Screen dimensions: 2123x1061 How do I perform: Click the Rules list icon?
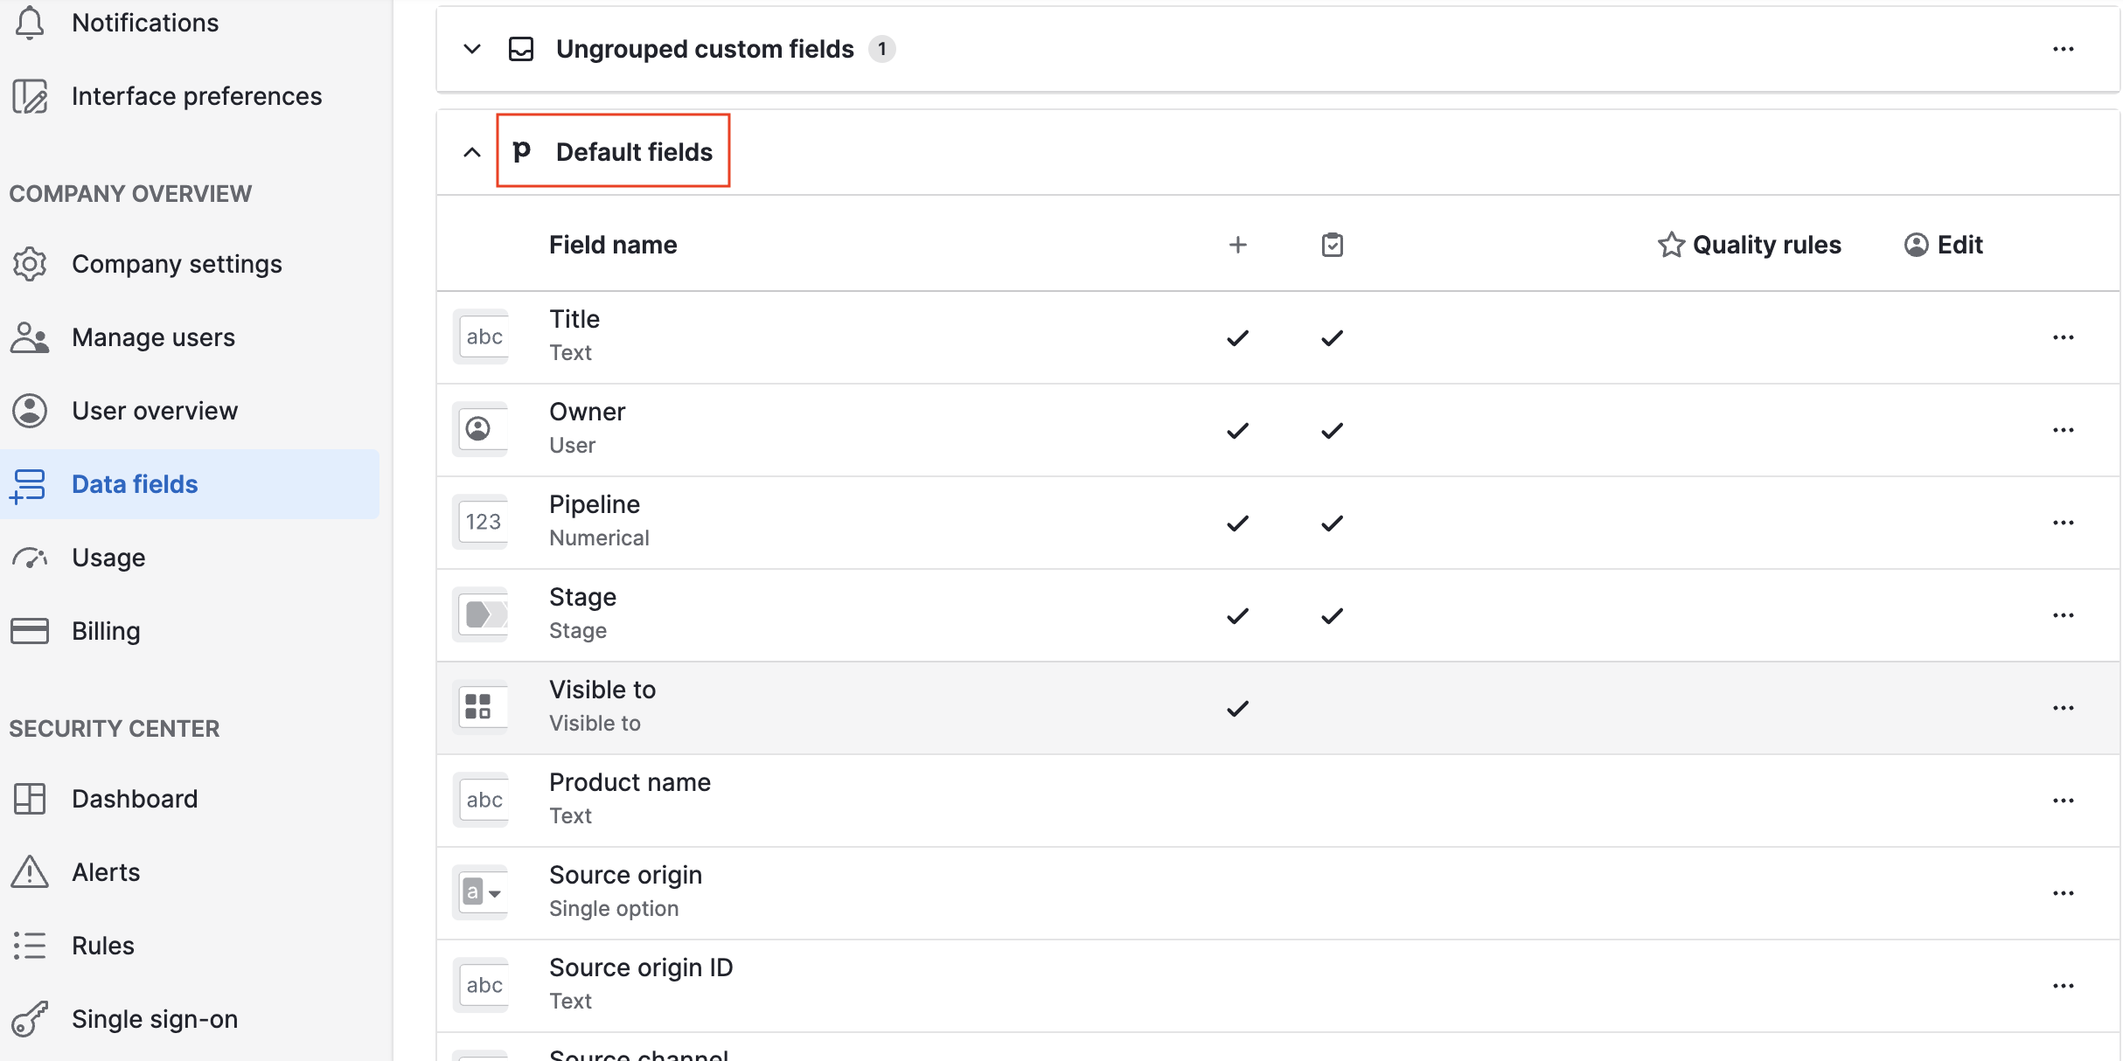click(30, 946)
